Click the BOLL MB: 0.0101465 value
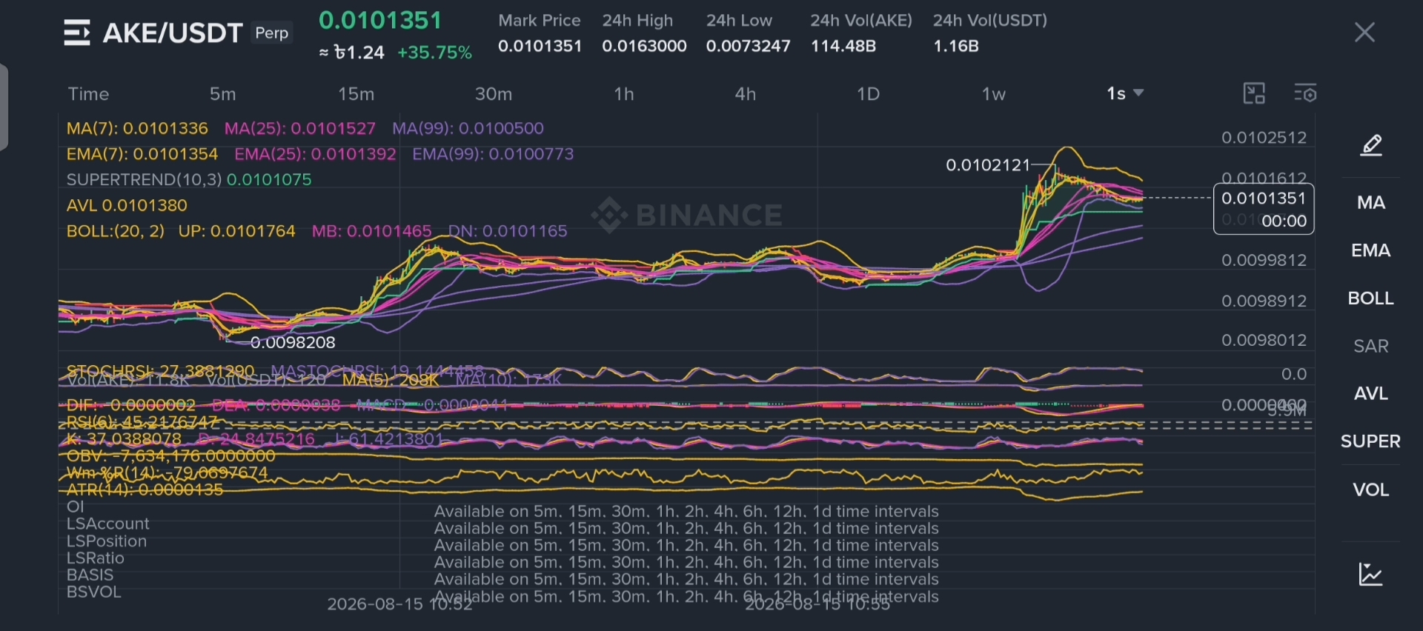 372,231
